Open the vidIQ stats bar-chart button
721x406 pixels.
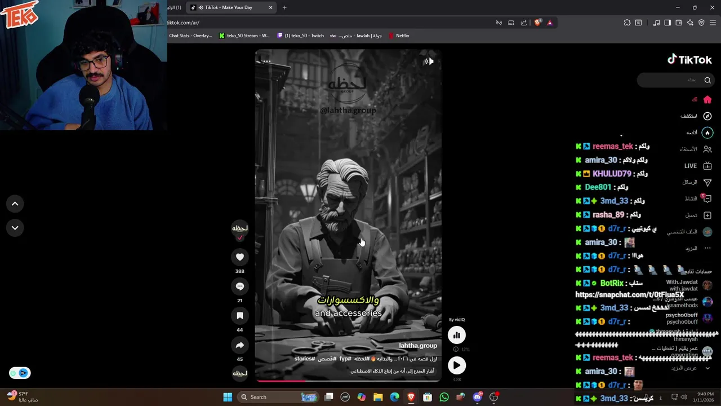coord(457,335)
